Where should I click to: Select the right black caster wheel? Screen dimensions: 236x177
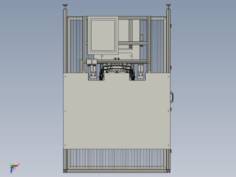[132, 75]
